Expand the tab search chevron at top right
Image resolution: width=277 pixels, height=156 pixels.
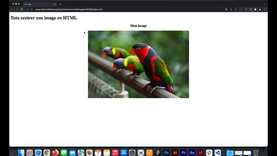click(264, 4)
